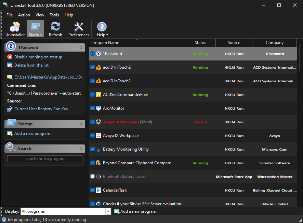Click the Bluetooth Battery Level icon
This screenshot has height=223, width=303.
[98, 177]
